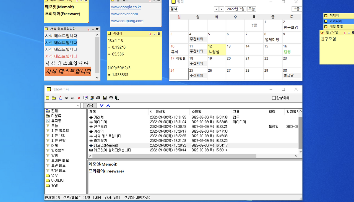
Task: Toggle the pin on 친구모임 note
Action: click(345, 33)
